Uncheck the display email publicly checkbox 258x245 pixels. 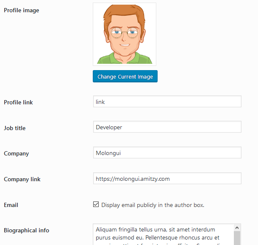click(96, 204)
